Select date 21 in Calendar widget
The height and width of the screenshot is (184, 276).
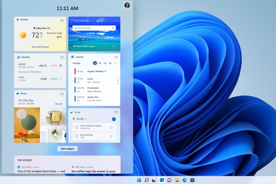(x=100, y=63)
